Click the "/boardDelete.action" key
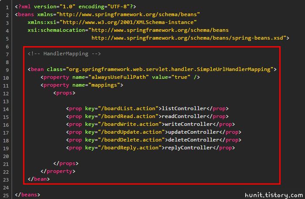Viewport: 305px width, 199px height. (131, 140)
